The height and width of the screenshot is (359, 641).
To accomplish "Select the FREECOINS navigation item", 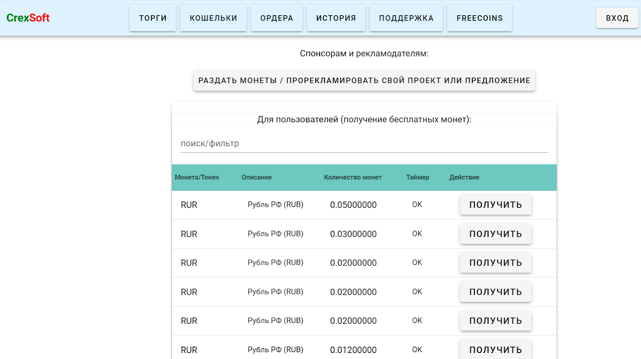I will [x=479, y=18].
